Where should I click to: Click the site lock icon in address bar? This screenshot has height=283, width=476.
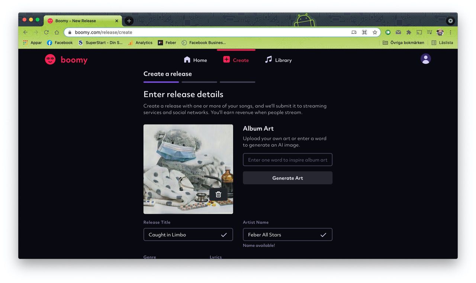click(70, 32)
